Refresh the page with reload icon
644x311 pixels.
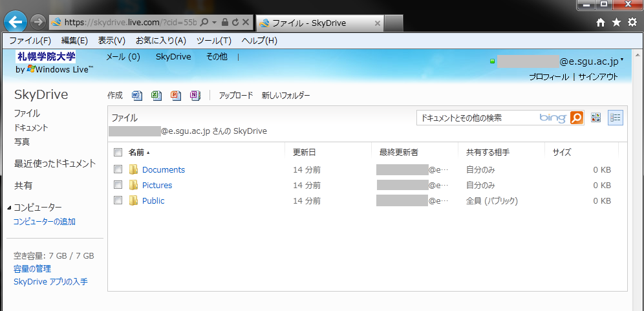(x=235, y=22)
